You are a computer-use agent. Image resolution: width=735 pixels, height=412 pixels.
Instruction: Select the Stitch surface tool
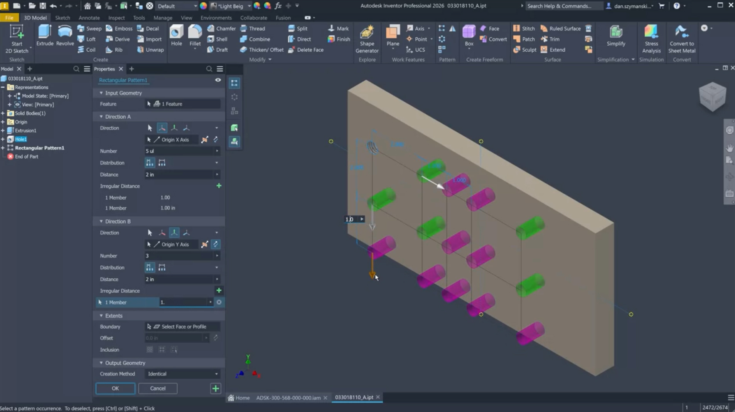524,28
